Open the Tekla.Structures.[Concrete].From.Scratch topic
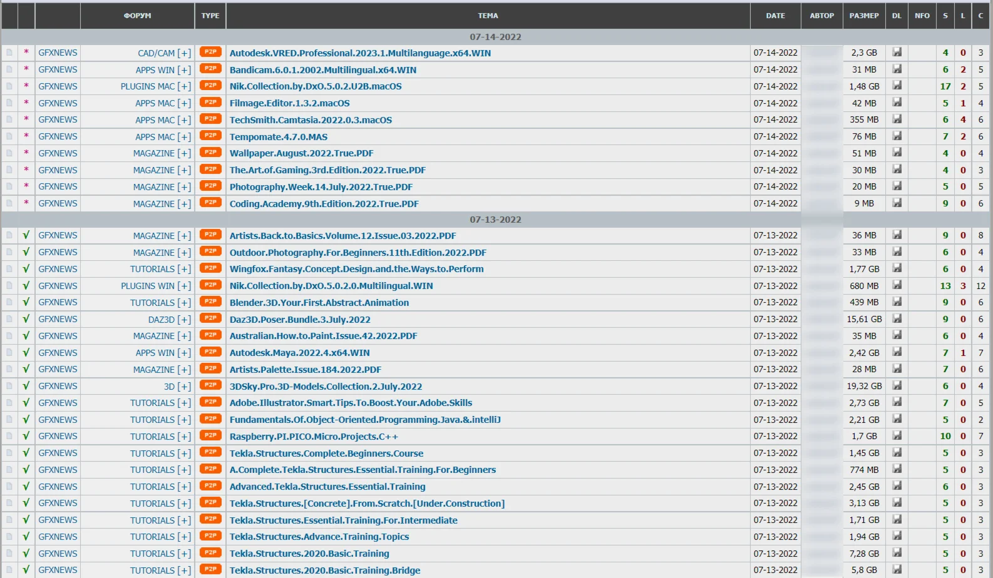This screenshot has width=993, height=578. coord(367,504)
